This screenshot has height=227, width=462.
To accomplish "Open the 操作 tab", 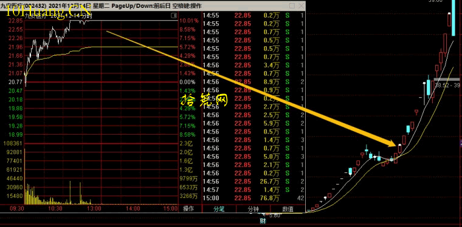I will point(188,209).
